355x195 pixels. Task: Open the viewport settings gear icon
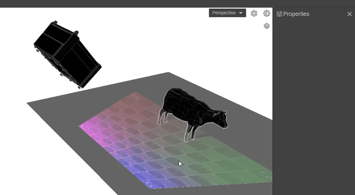pyautogui.click(x=254, y=13)
